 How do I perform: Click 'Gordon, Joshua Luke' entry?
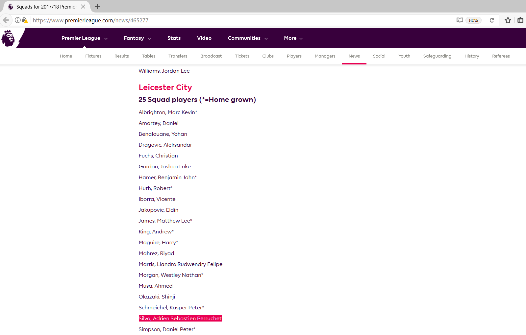[164, 167]
